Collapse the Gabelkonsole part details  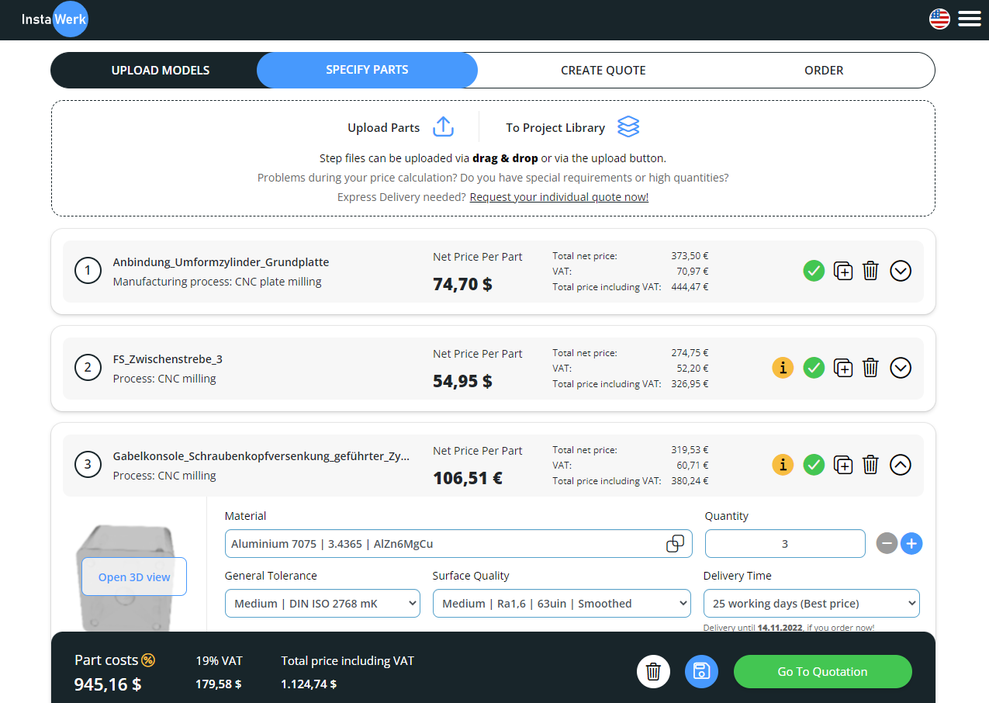coord(900,465)
